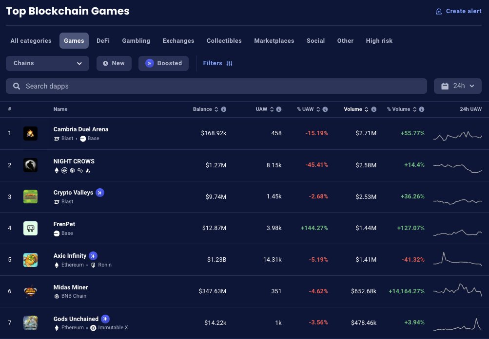The width and height of the screenshot is (489, 339).
Task: Click the boosted badge next to Axie Infinity
Action: coord(93,256)
